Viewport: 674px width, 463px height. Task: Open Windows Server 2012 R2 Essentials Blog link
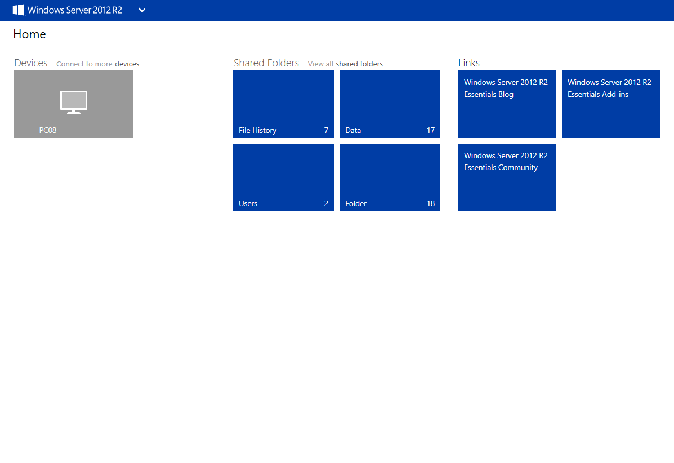point(507,104)
